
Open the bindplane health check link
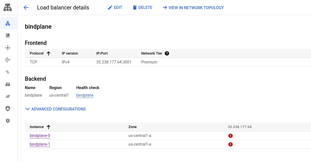(85, 95)
